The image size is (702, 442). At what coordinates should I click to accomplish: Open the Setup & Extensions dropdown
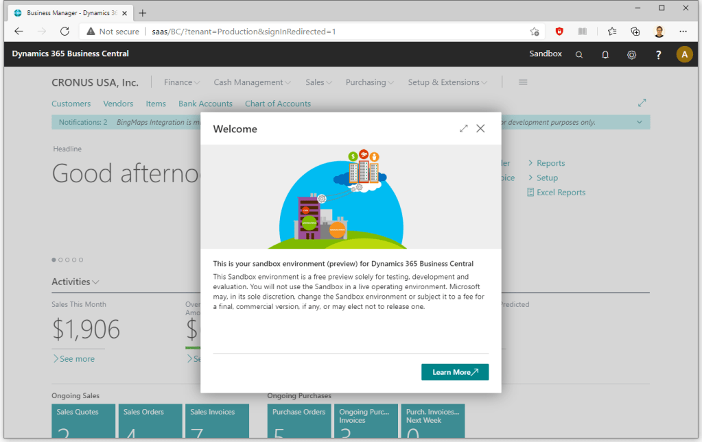click(447, 82)
